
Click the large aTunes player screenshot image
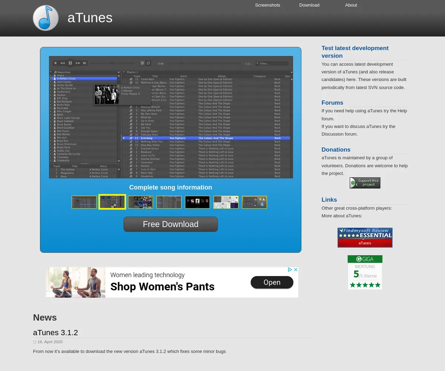[171, 117]
